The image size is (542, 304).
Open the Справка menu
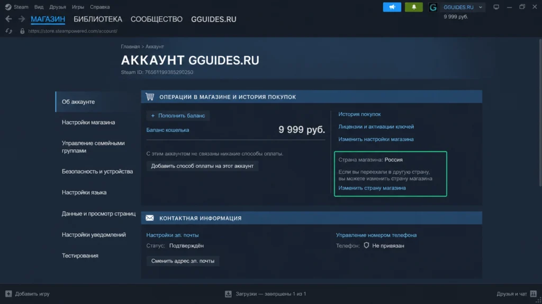pos(100,7)
